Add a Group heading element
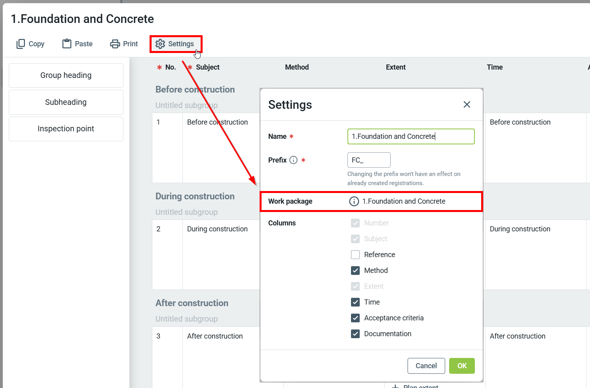Screen dimensions: 590x388 (66, 76)
